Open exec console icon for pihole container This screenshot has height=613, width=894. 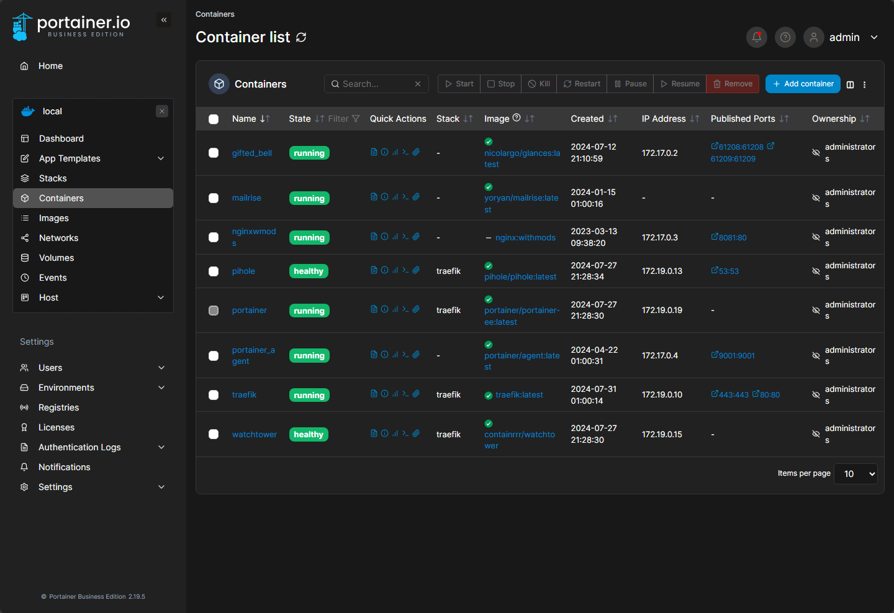405,270
